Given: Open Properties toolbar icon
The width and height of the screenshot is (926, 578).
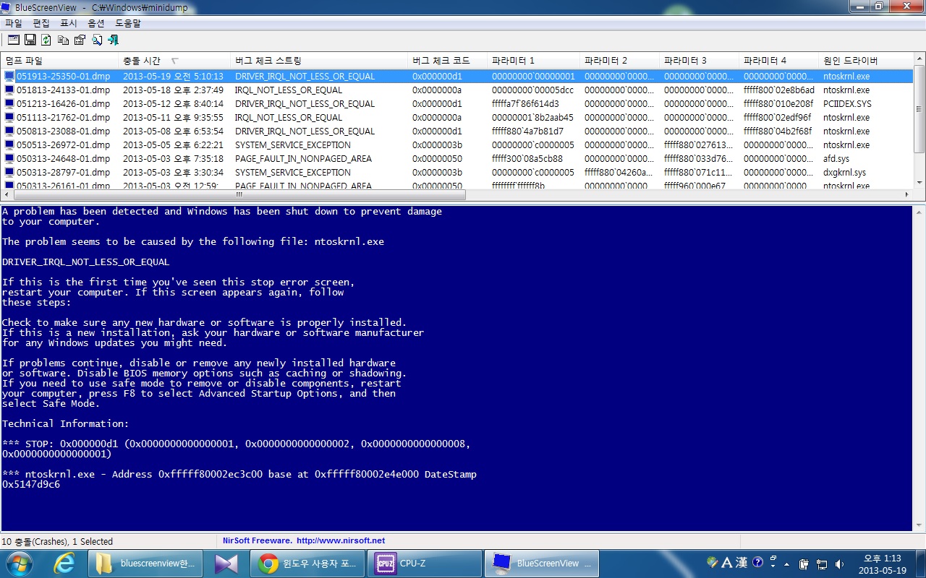Looking at the screenshot, I should click(80, 40).
